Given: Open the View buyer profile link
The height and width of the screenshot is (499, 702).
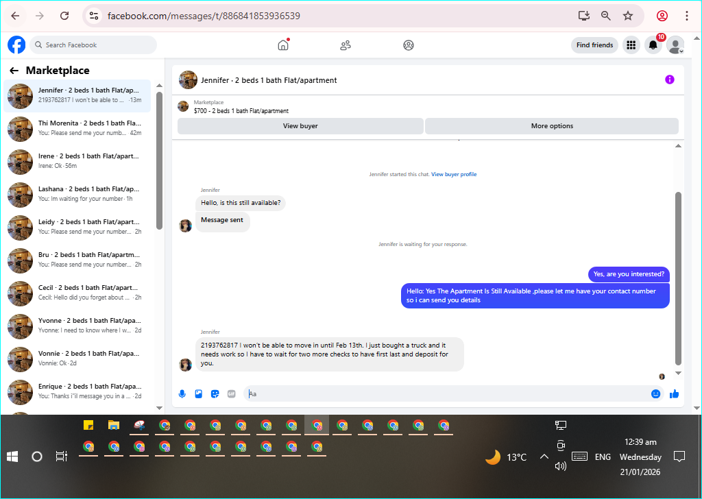Looking at the screenshot, I should click(454, 174).
